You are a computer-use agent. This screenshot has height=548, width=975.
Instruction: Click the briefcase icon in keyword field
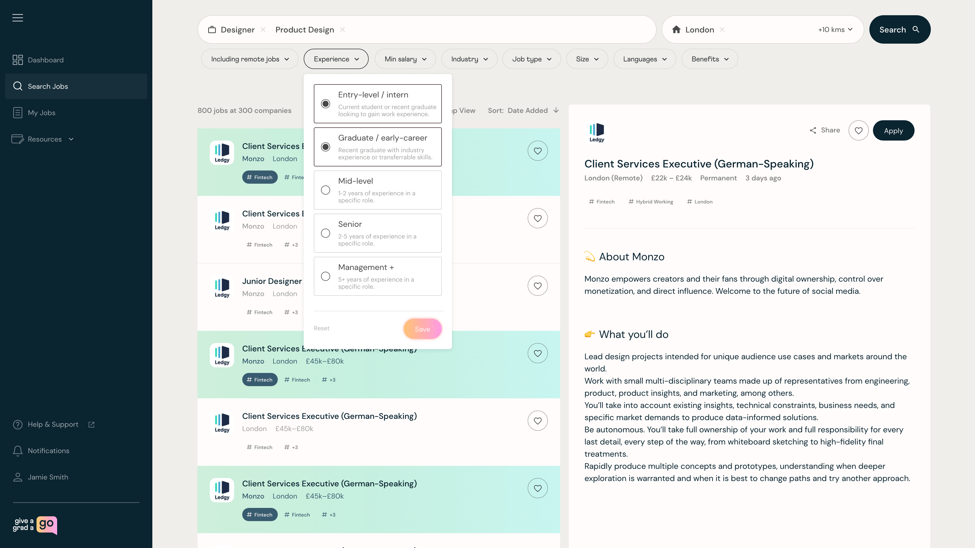coord(212,29)
